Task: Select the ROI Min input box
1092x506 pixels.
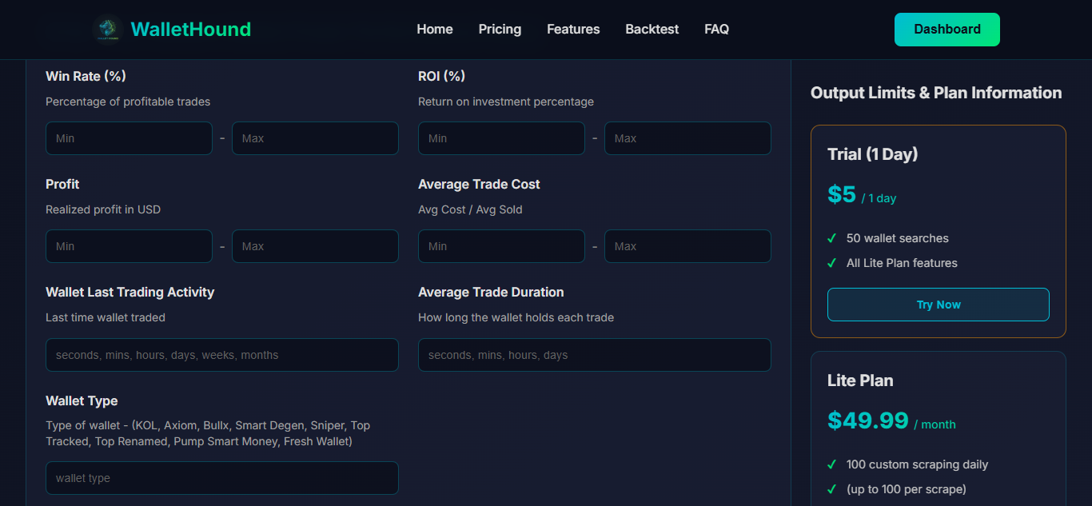Action: [501, 137]
